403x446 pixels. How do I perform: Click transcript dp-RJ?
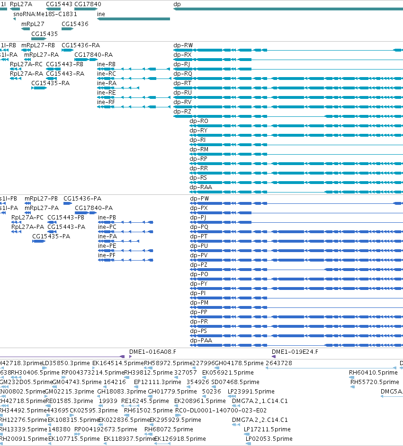pyautogui.click(x=182, y=64)
